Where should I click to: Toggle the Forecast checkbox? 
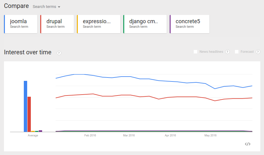237,52
